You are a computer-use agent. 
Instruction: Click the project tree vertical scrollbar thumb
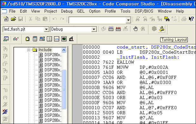click(x=64, y=89)
